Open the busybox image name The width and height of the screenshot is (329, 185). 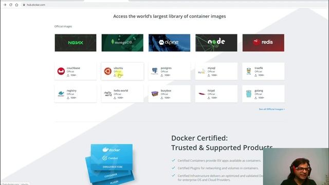tap(166, 90)
